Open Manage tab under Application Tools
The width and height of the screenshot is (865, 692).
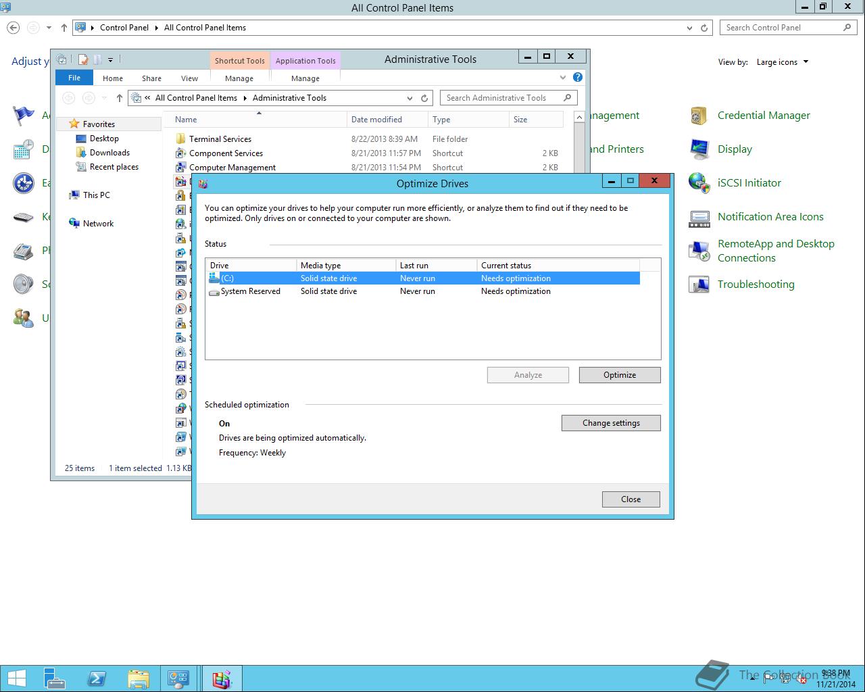(x=305, y=78)
